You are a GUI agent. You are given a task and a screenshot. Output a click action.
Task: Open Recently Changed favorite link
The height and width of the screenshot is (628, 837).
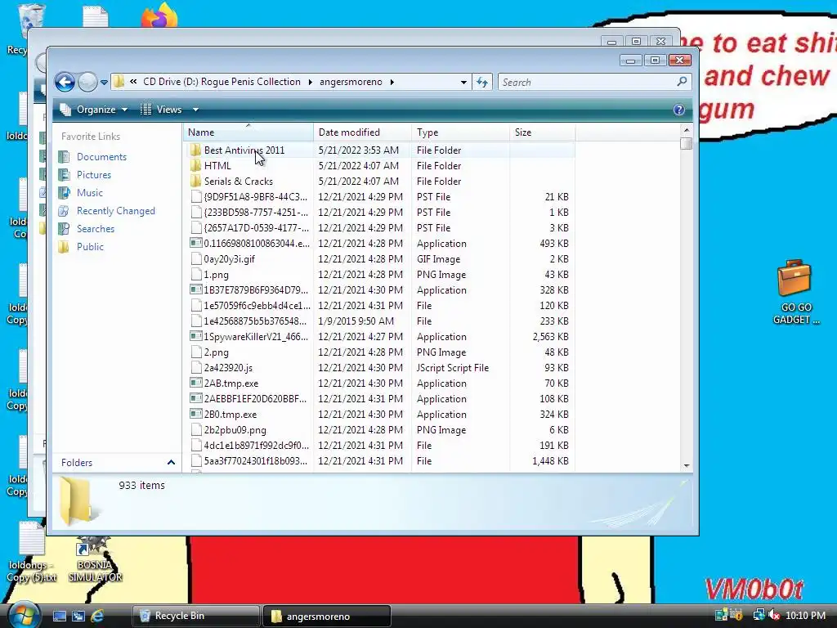(x=116, y=211)
